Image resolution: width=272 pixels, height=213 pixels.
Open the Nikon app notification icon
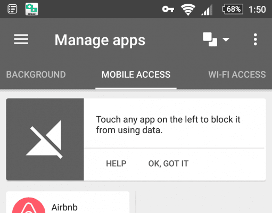tap(32, 9)
